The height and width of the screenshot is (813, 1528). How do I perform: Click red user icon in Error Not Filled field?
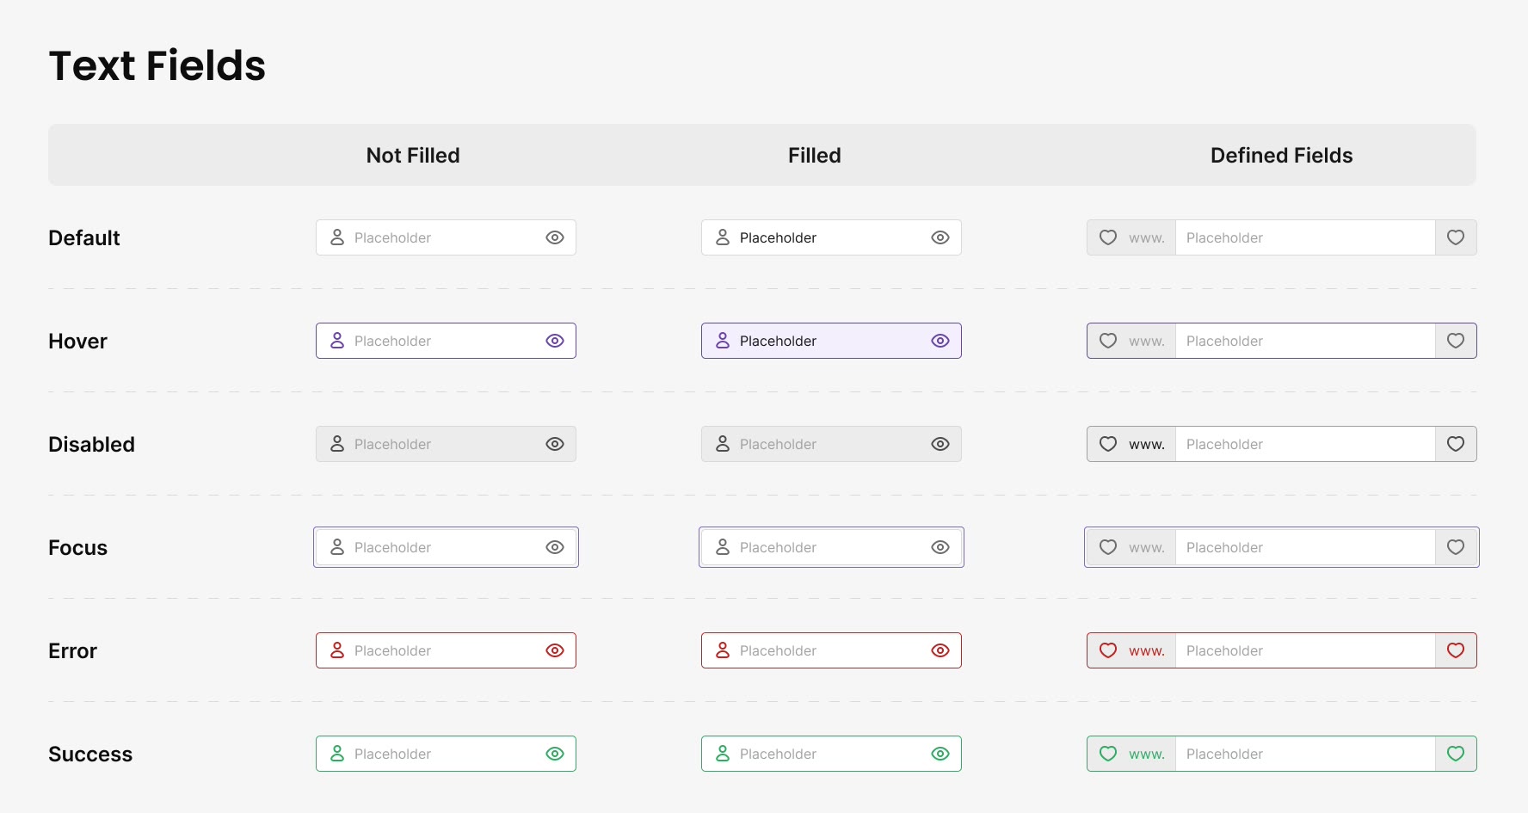click(337, 650)
